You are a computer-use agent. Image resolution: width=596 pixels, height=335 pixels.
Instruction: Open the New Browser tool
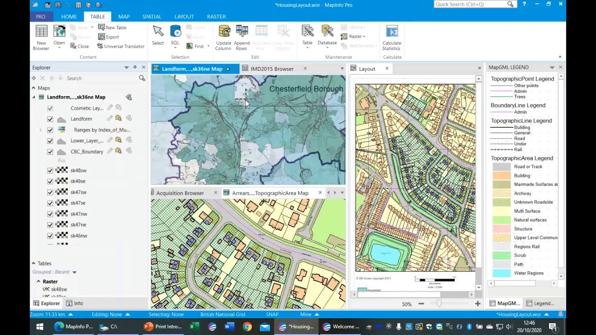41,38
